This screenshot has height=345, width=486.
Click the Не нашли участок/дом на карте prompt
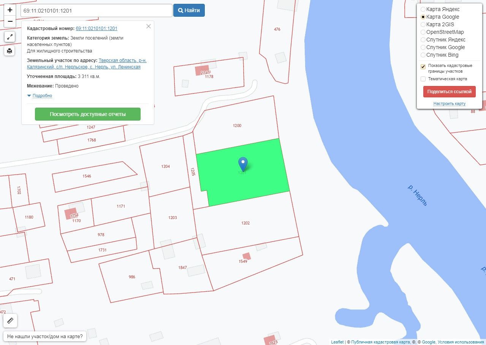[x=45, y=337]
